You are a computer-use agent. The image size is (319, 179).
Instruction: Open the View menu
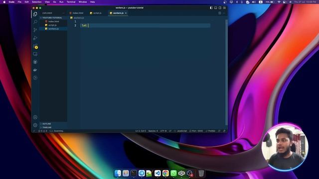(47, 2)
